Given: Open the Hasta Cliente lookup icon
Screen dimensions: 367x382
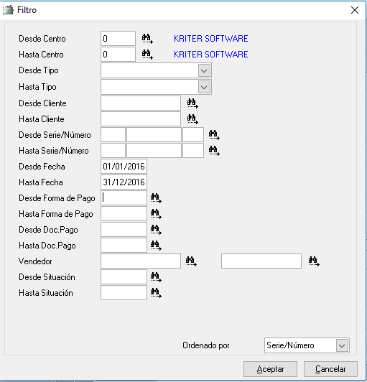Looking at the screenshot, I should coord(192,119).
